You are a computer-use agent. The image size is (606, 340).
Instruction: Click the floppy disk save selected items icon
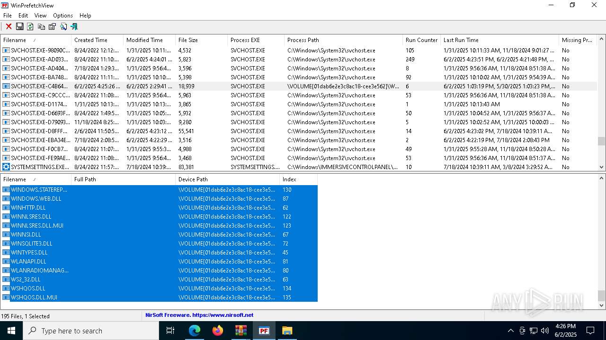(x=19, y=27)
